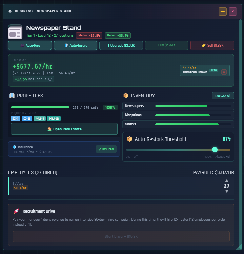
Task: Click the info icon beside net bonus
Action: click(x=50, y=79)
